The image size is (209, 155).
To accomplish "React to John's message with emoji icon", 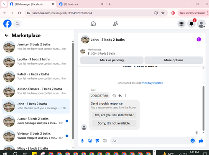I will pyautogui.click(x=114, y=96).
